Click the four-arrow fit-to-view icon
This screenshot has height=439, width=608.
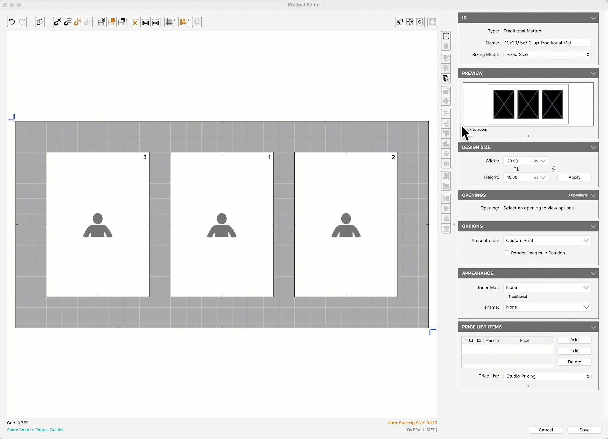pos(410,22)
